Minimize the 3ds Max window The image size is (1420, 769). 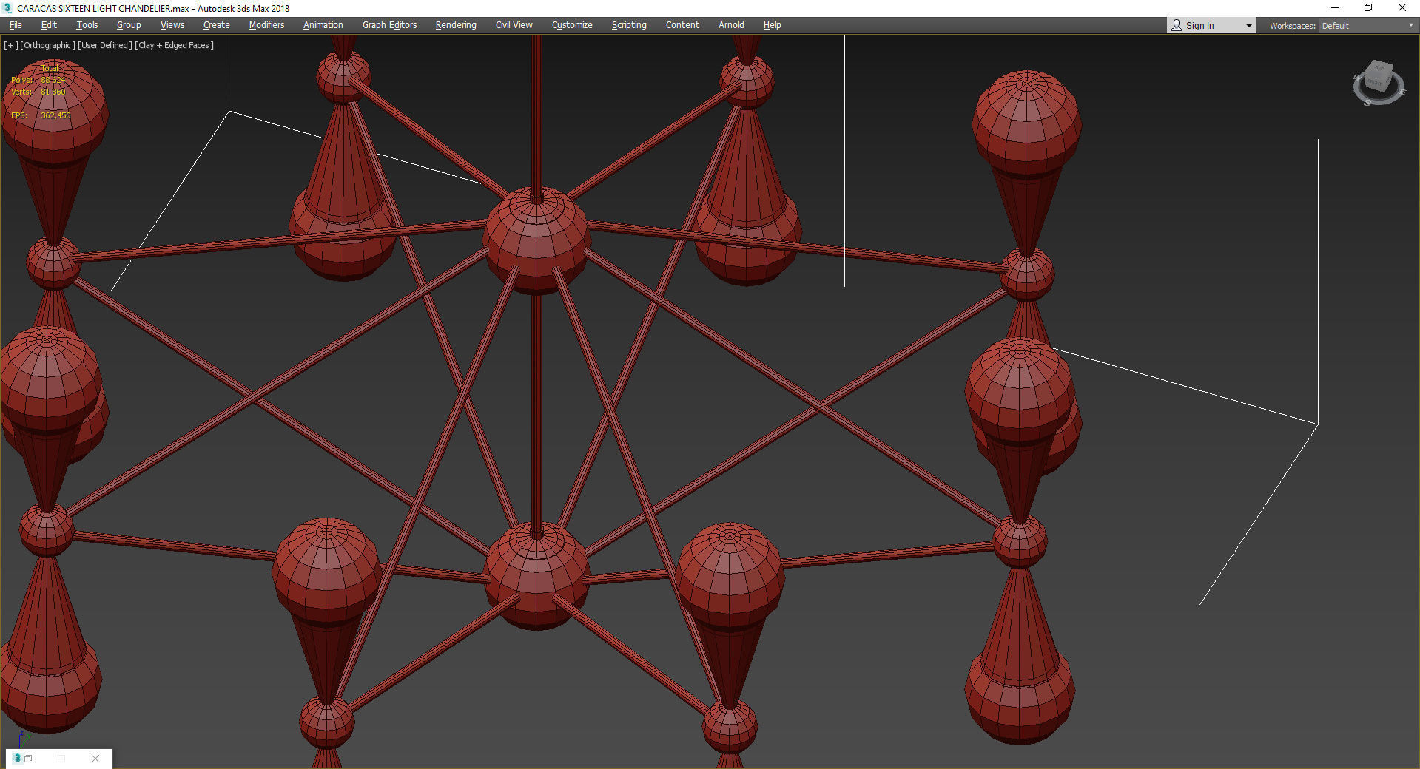point(1335,8)
